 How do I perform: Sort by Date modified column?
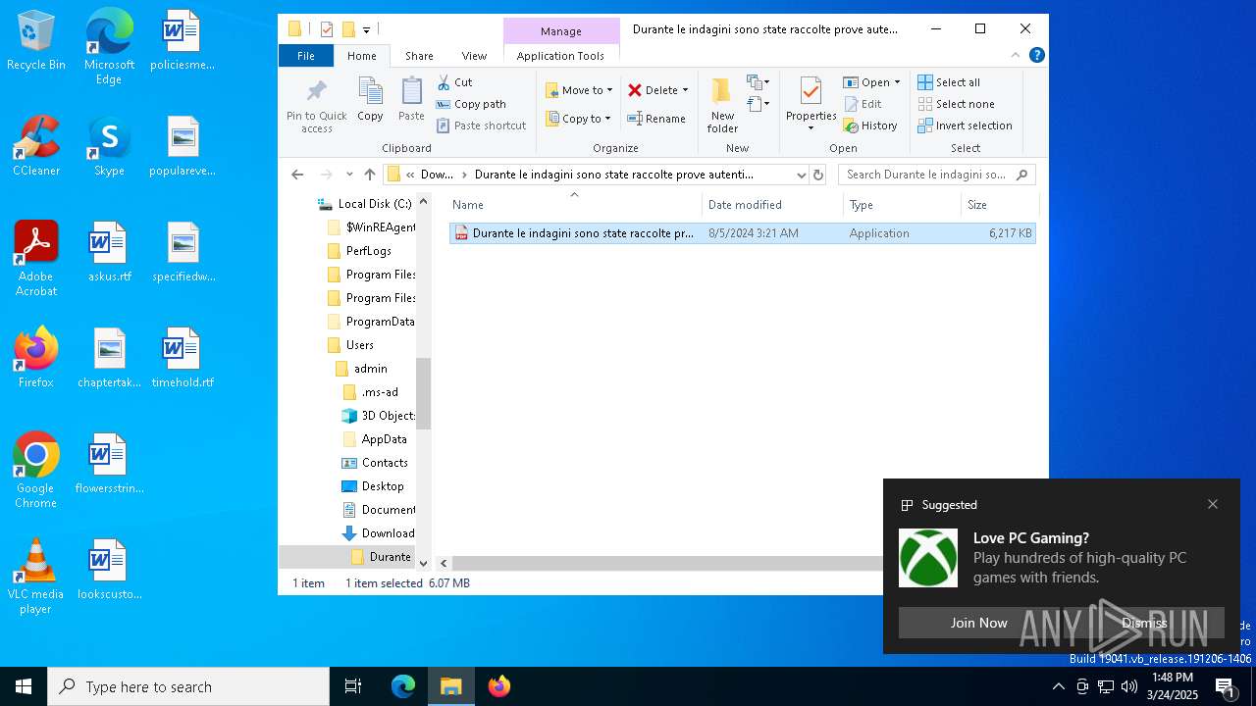coord(772,205)
